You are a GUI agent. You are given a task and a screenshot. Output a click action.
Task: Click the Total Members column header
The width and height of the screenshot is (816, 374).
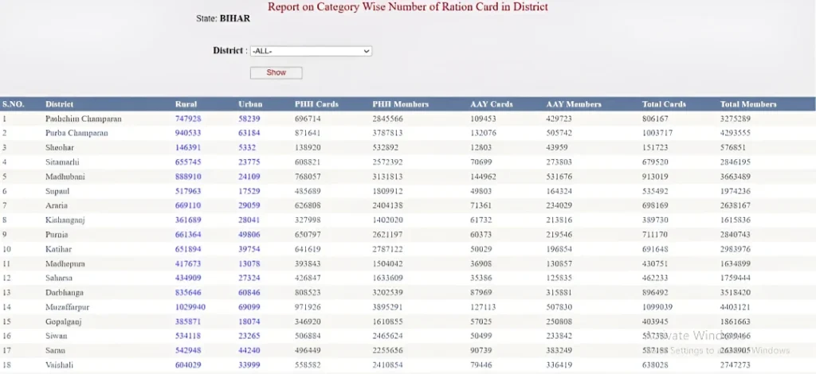click(747, 104)
